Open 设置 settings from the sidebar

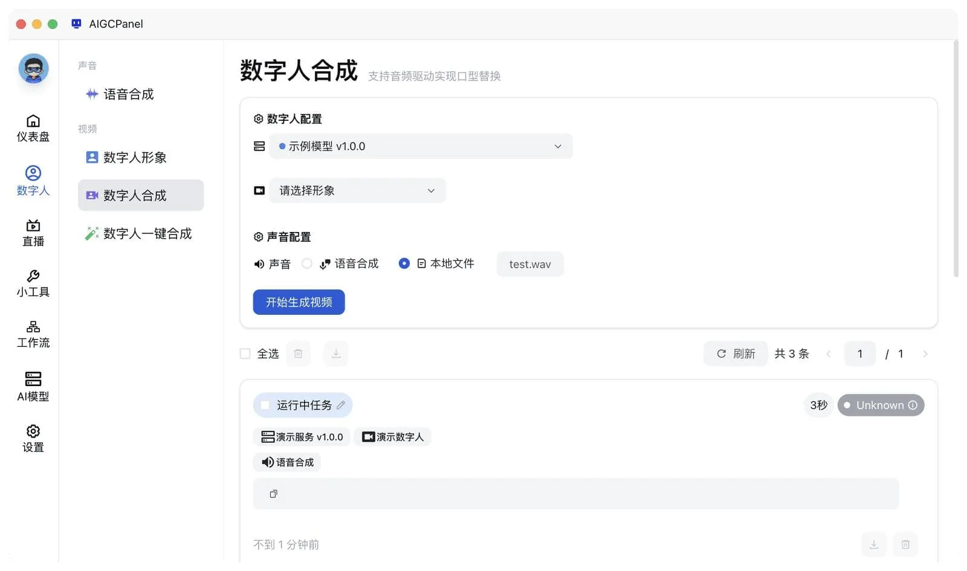click(33, 439)
